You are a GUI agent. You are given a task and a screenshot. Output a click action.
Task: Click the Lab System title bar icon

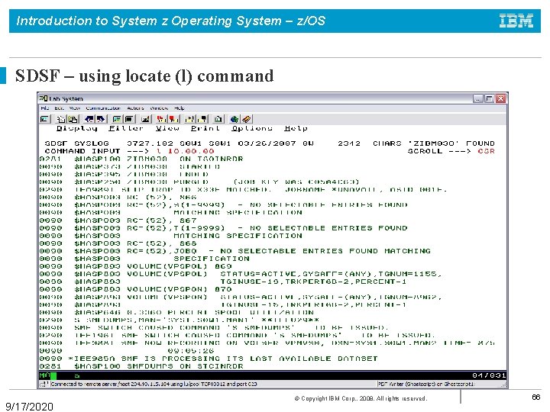click(43, 98)
